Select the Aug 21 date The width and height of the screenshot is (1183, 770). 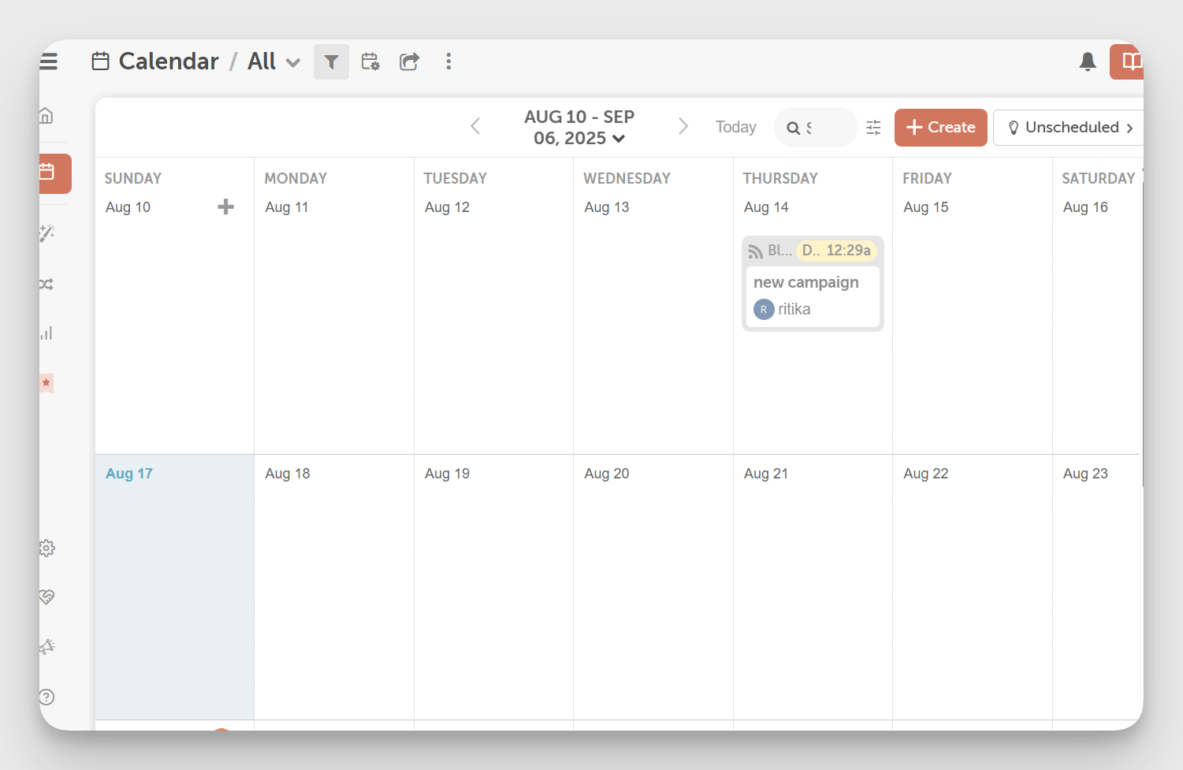coord(766,474)
